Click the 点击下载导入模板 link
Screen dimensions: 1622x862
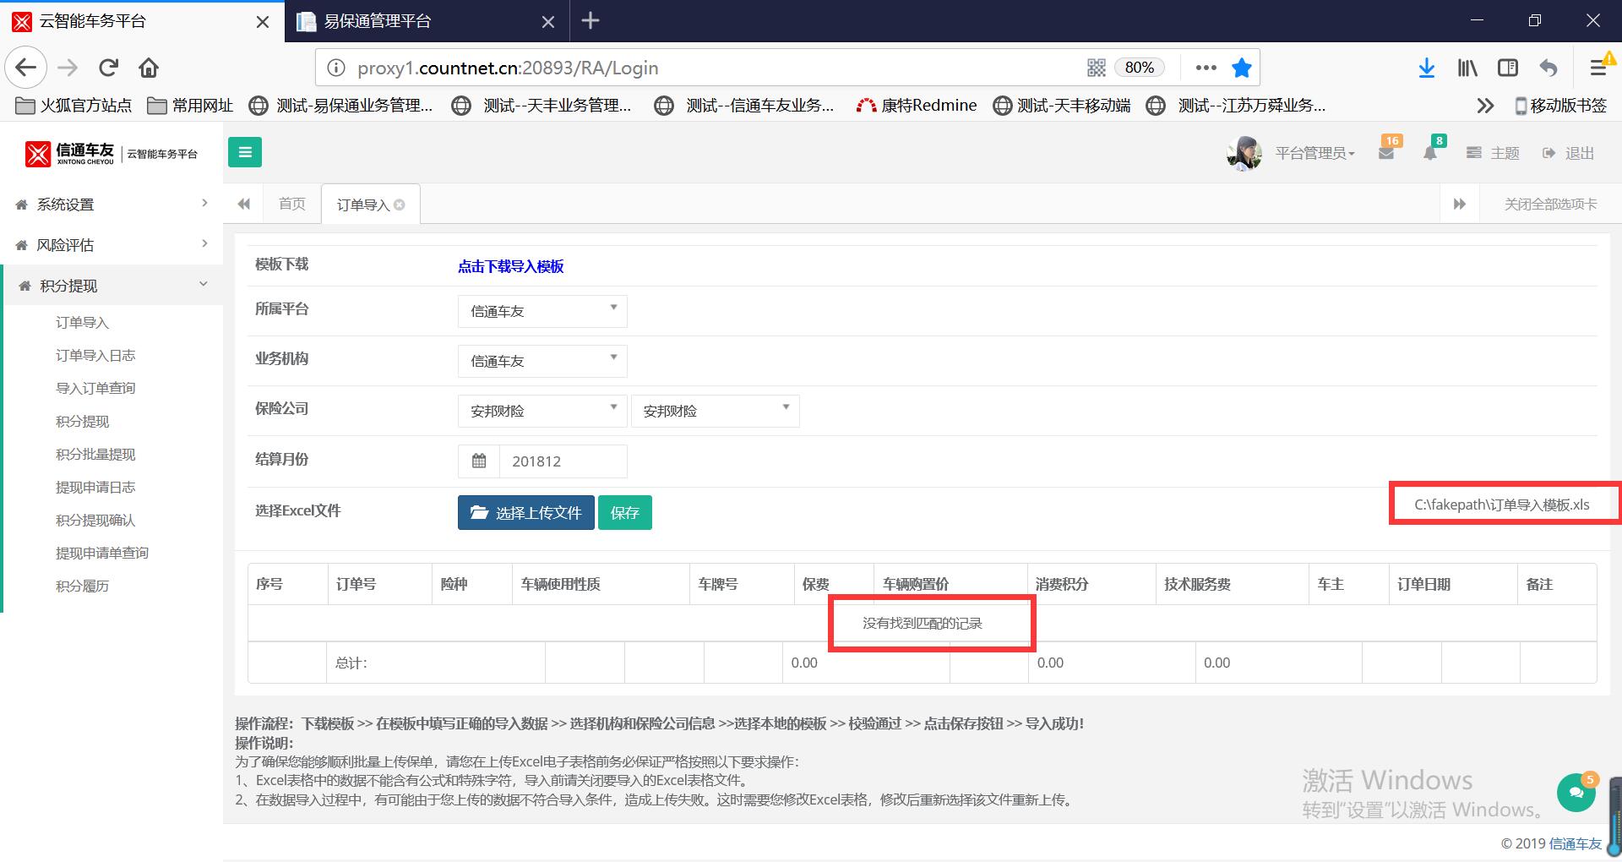510,266
